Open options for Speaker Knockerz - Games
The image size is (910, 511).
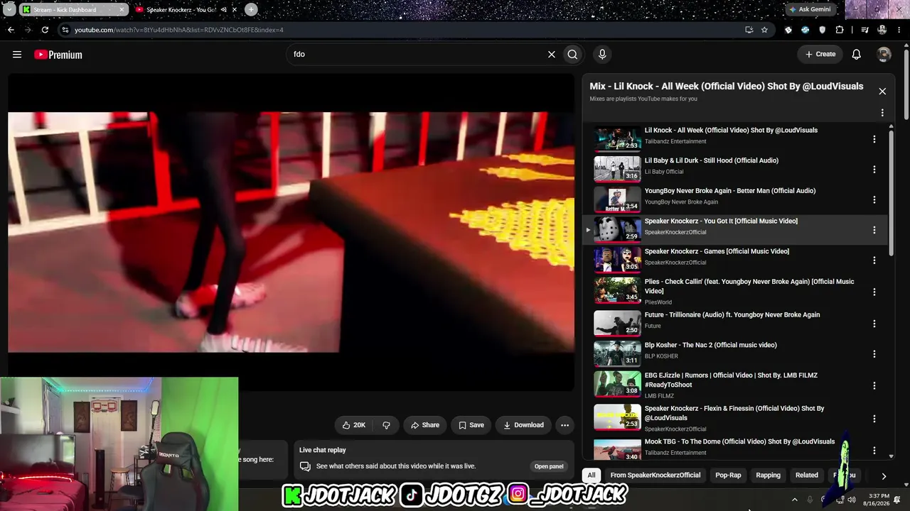tap(874, 260)
